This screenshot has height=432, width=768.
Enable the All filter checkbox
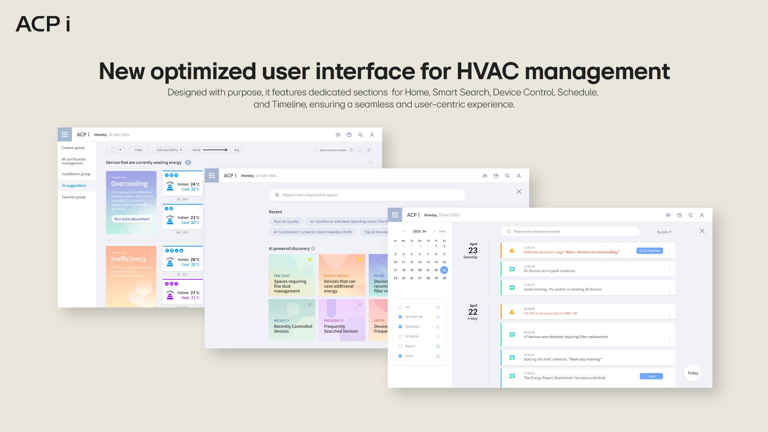tap(400, 307)
